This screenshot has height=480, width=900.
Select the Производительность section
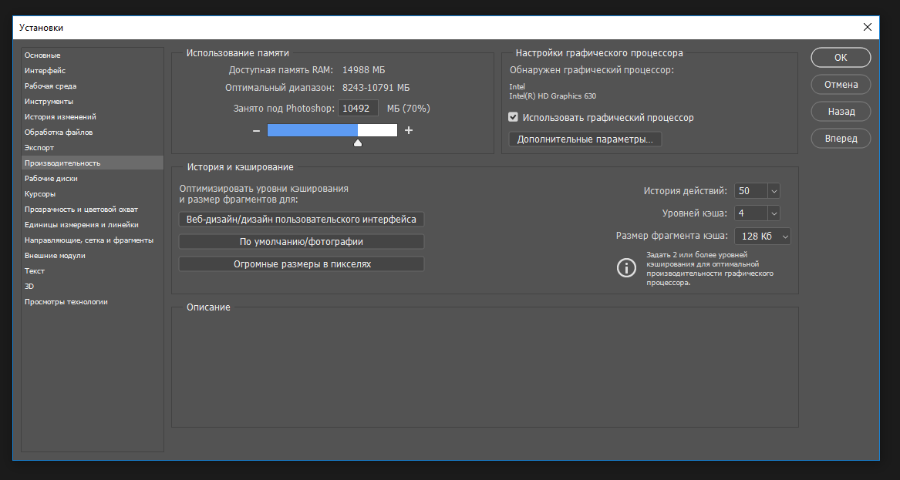93,163
